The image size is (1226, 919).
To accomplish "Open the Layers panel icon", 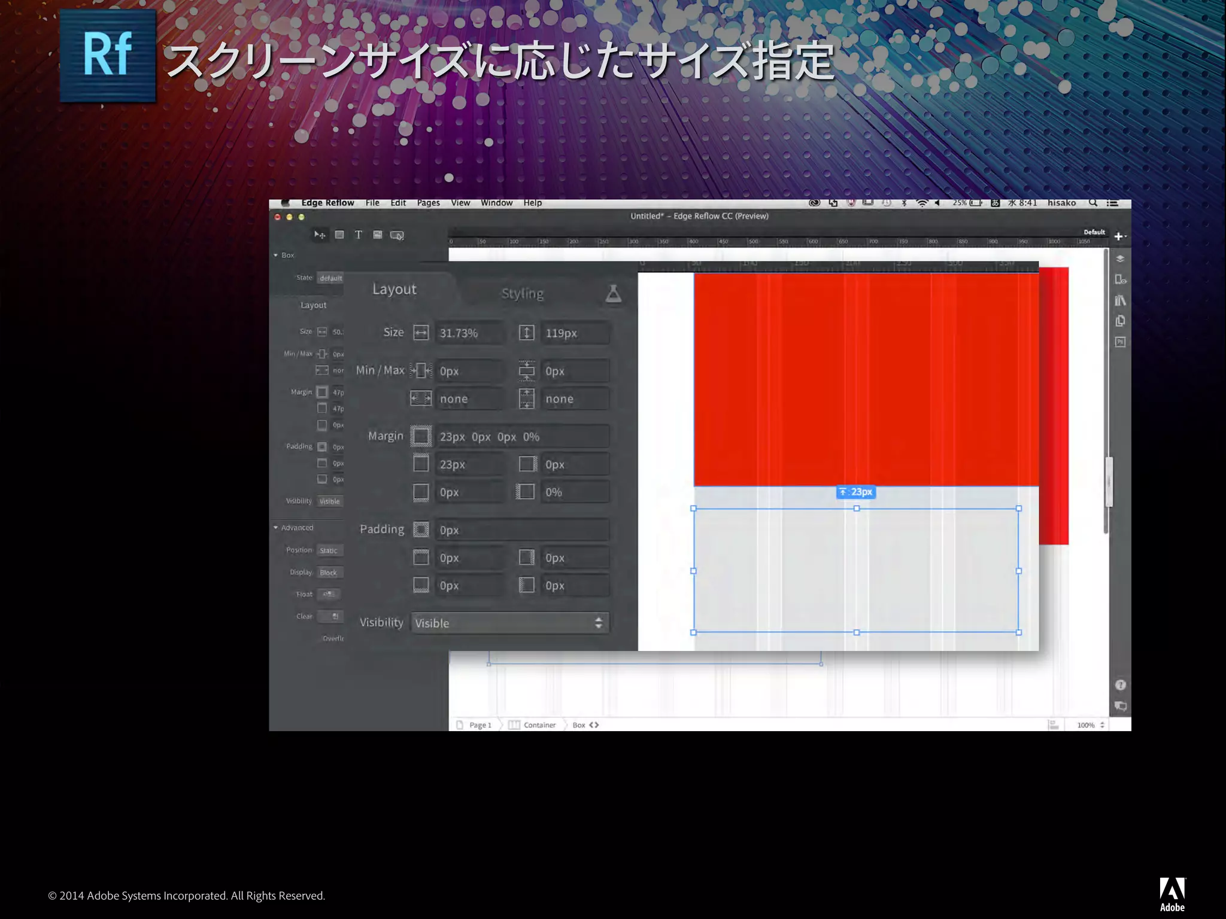I will pos(1120,259).
